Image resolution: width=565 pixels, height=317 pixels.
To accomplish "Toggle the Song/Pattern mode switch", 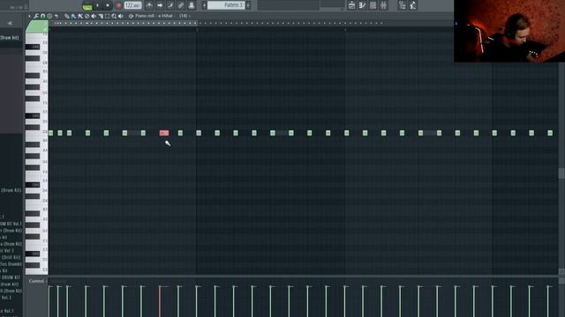I will pos(87,6).
